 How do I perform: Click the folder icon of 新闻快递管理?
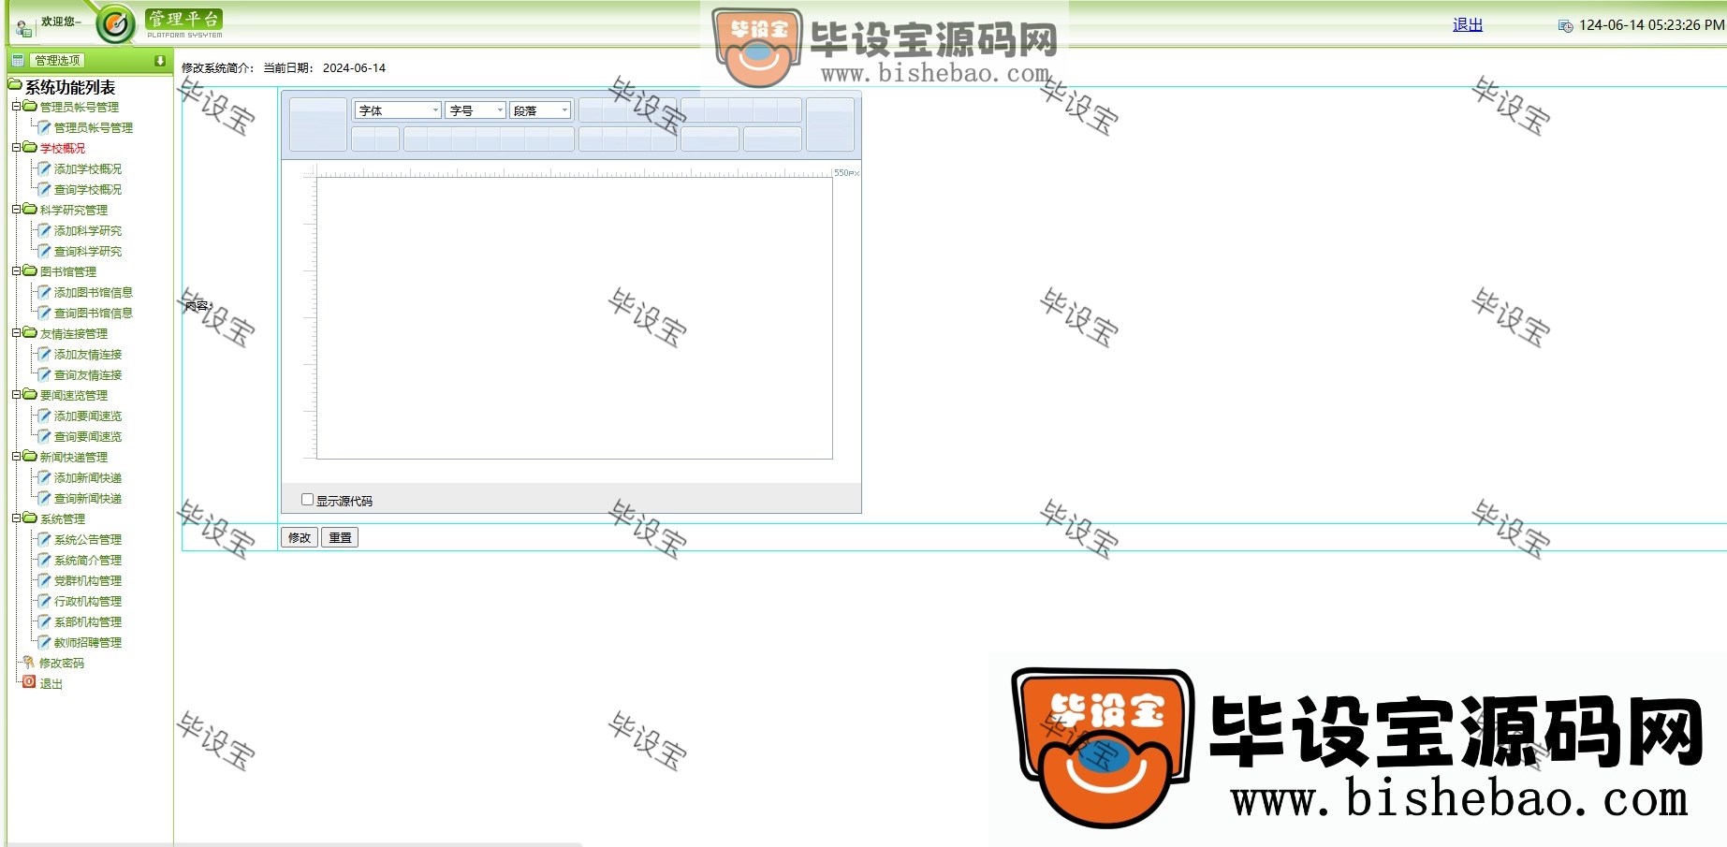30,456
